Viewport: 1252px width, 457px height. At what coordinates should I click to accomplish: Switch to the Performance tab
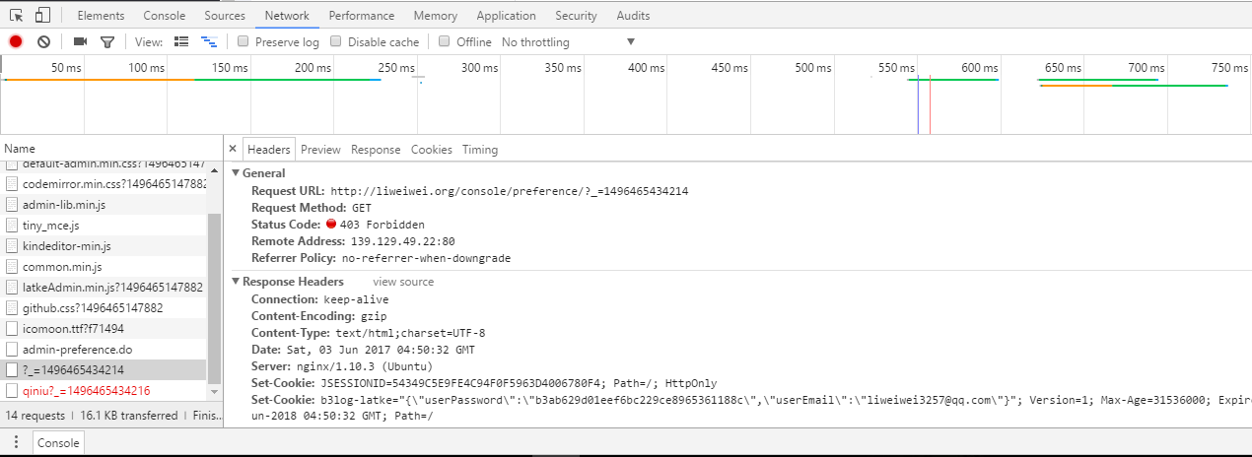(361, 16)
